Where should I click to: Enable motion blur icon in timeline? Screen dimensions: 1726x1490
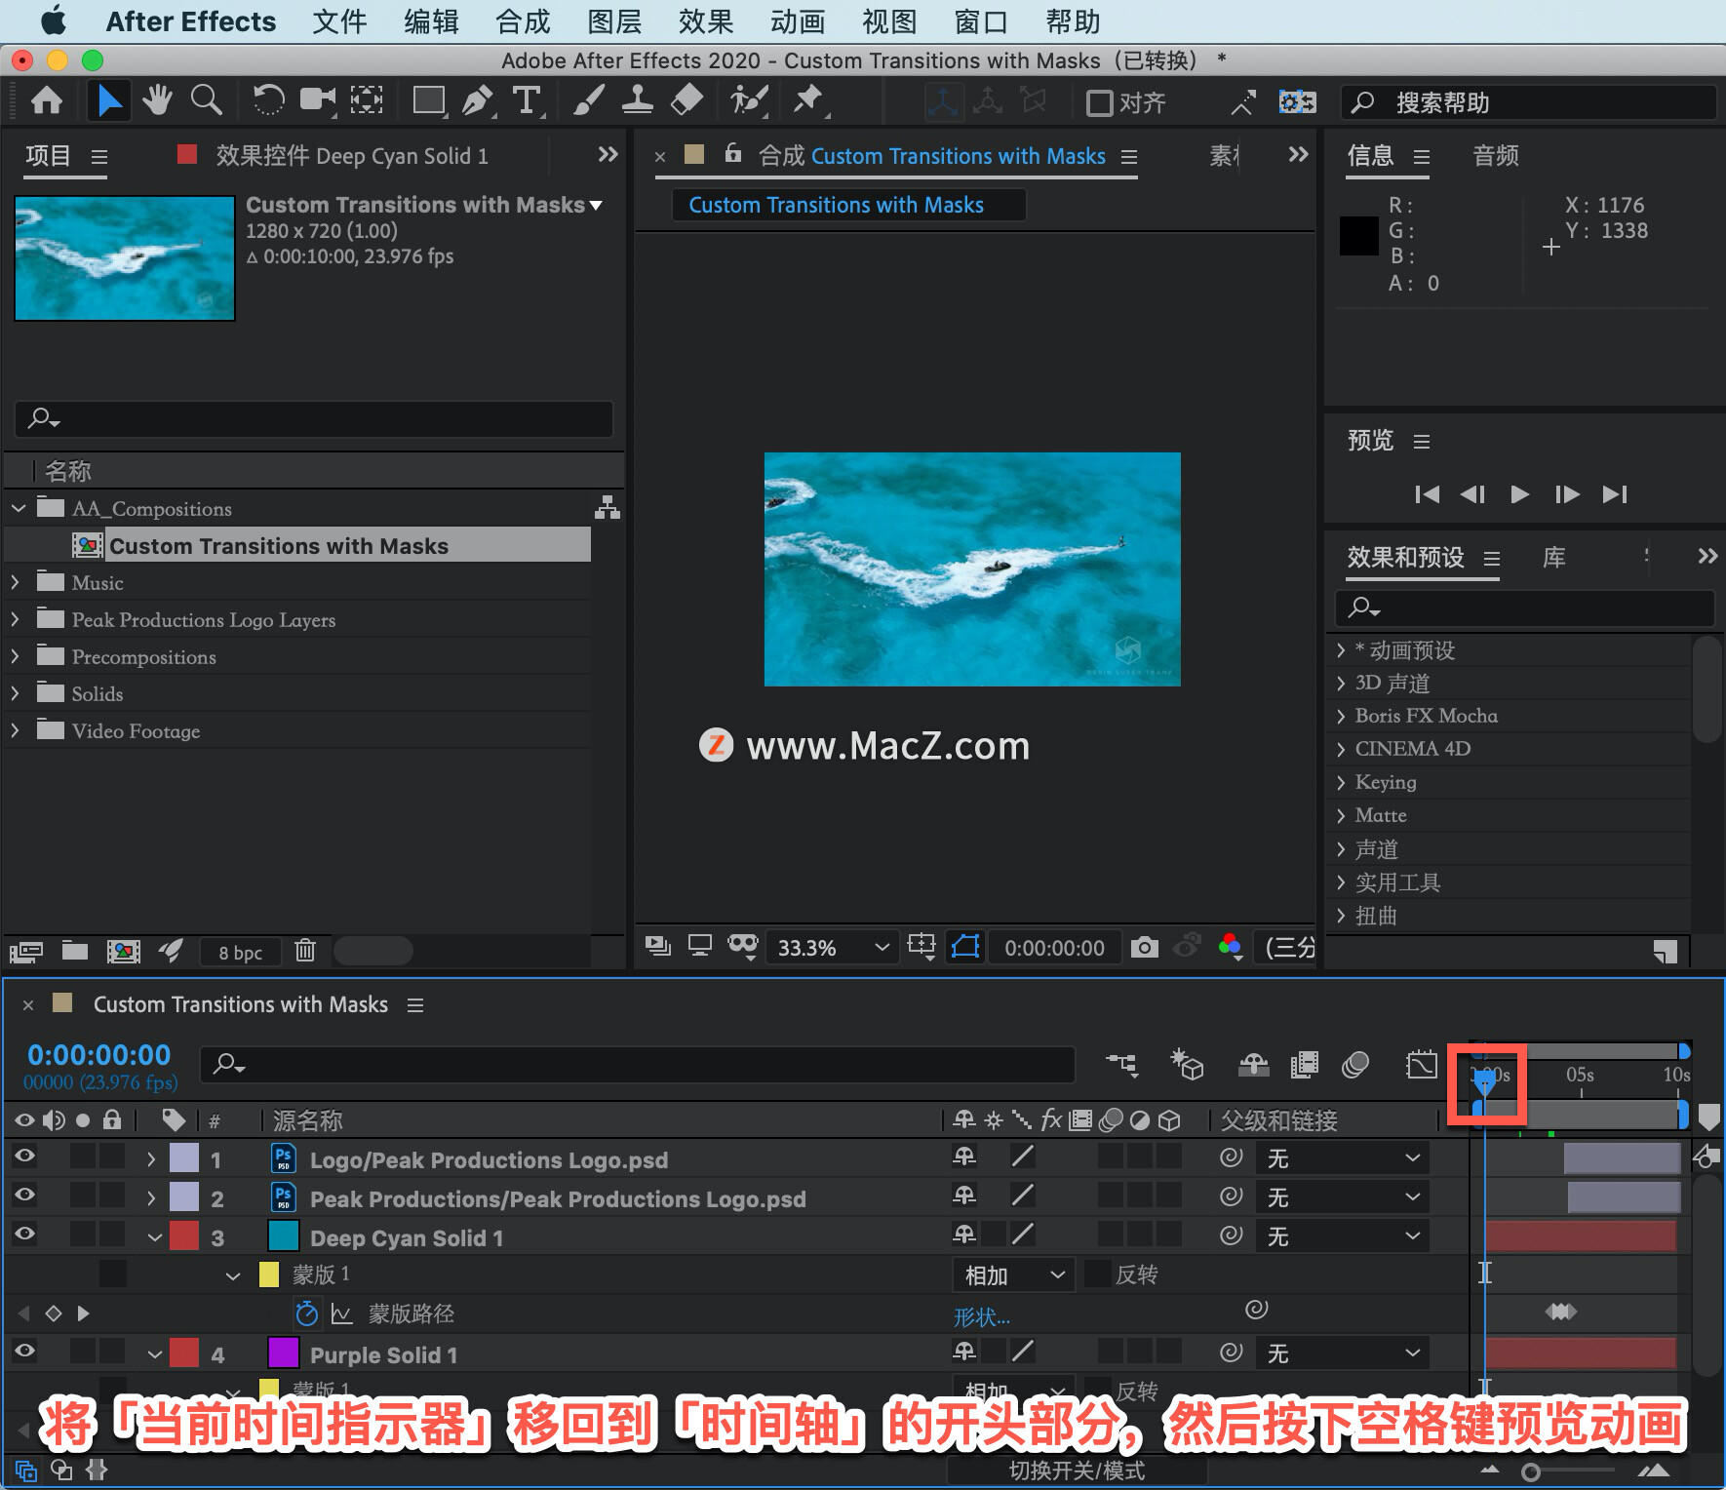1355,1065
